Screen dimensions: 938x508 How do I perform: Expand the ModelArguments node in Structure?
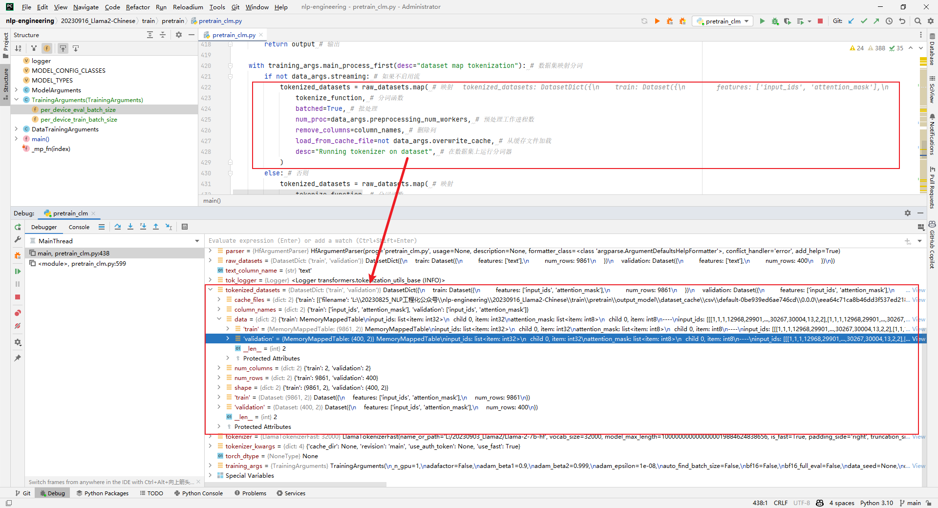16,90
